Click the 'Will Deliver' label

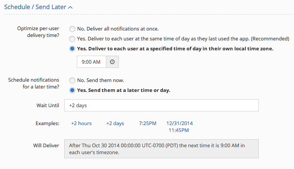click(x=46, y=145)
